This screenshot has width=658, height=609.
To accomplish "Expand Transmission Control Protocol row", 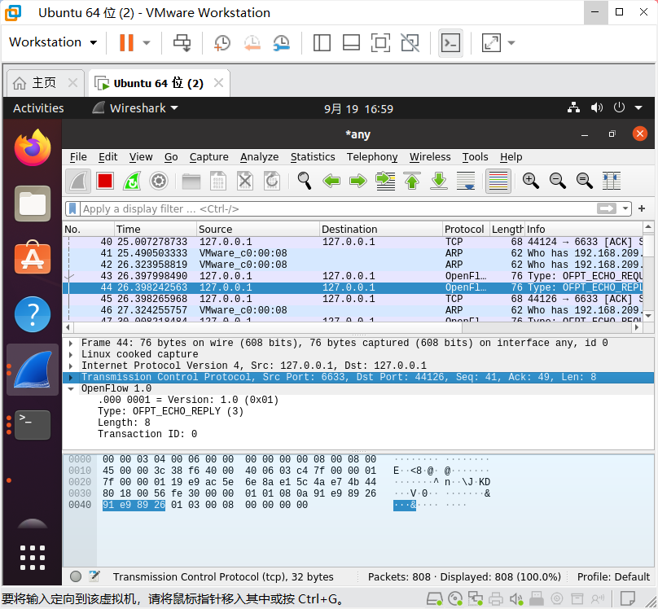I will click(x=71, y=377).
